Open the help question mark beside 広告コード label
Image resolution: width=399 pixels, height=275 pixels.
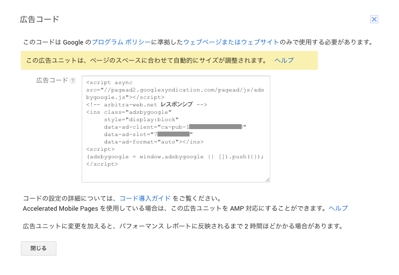pos(73,81)
